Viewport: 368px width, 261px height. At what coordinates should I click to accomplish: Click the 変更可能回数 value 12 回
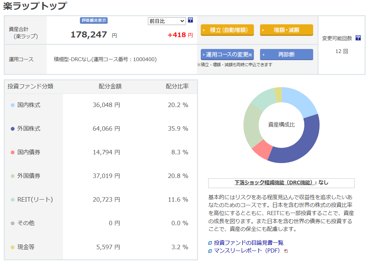[x=342, y=51]
